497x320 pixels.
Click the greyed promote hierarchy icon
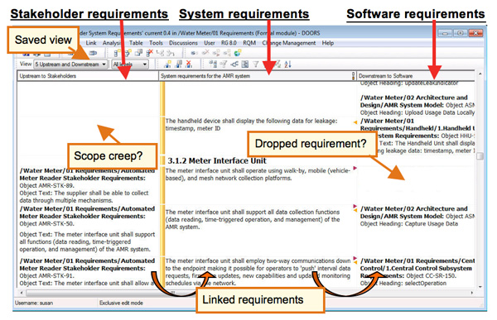tap(160, 53)
